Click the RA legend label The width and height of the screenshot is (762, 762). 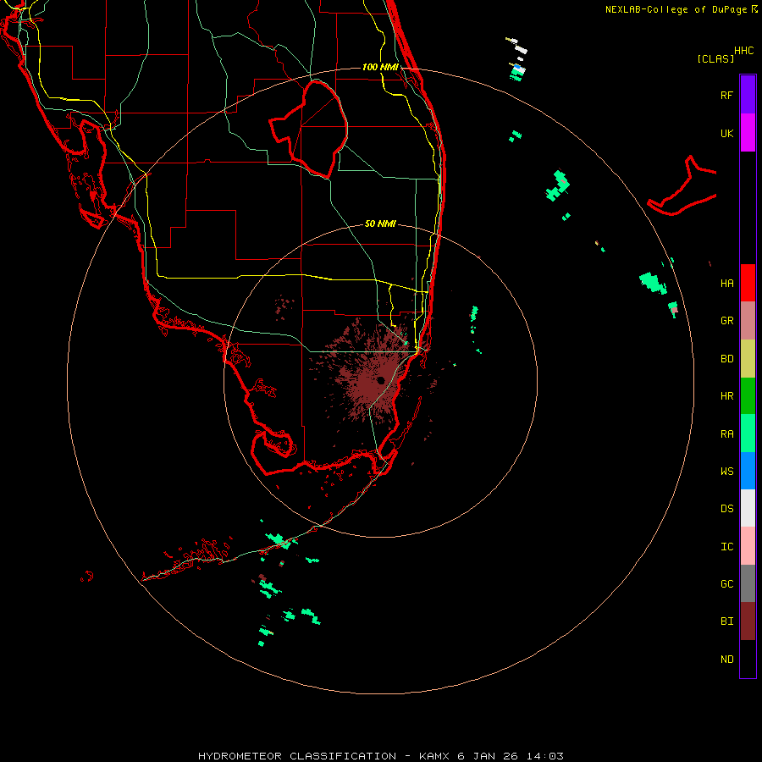pos(726,434)
